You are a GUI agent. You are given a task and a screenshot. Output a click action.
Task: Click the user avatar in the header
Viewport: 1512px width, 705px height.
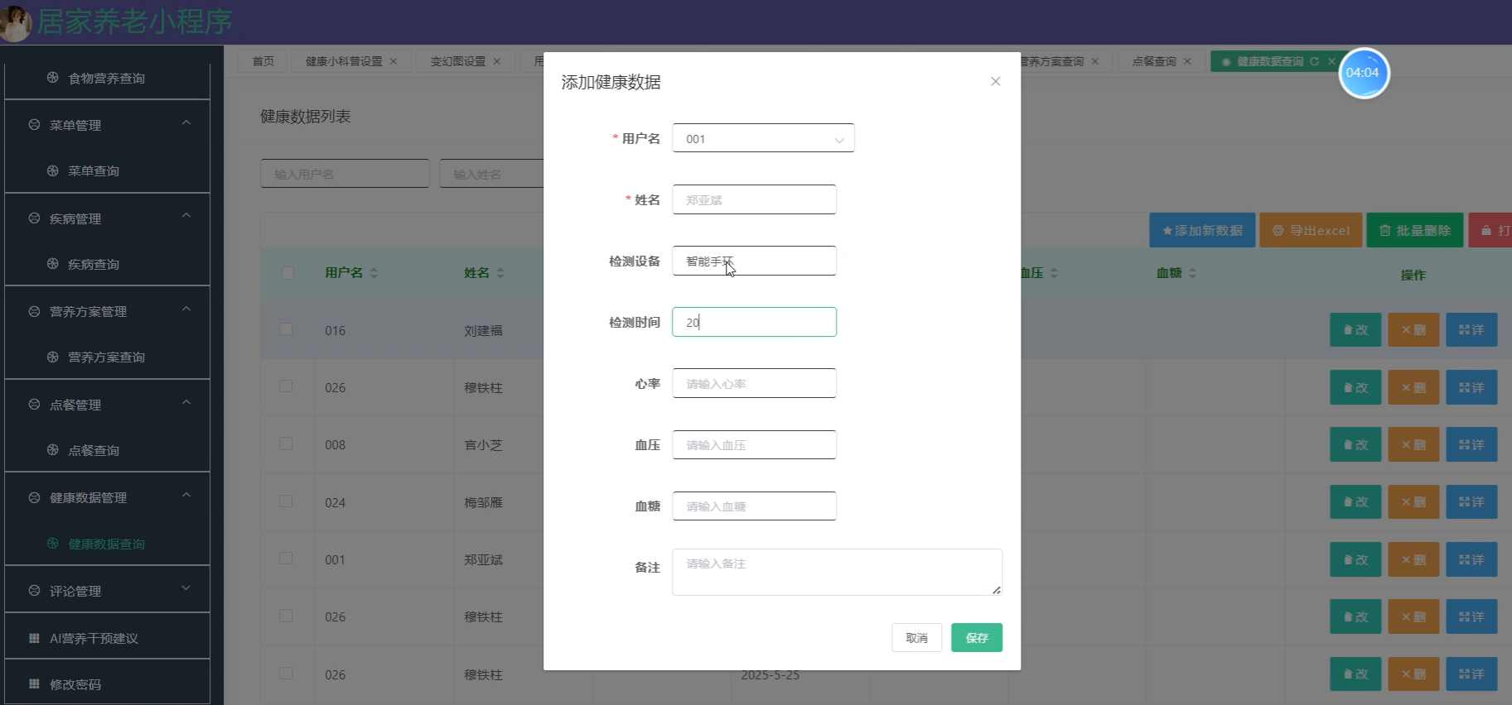click(16, 23)
